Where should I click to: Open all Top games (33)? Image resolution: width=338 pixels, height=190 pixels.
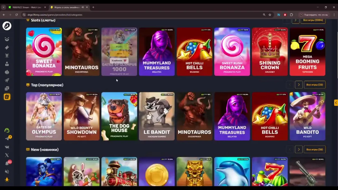pos(315,85)
